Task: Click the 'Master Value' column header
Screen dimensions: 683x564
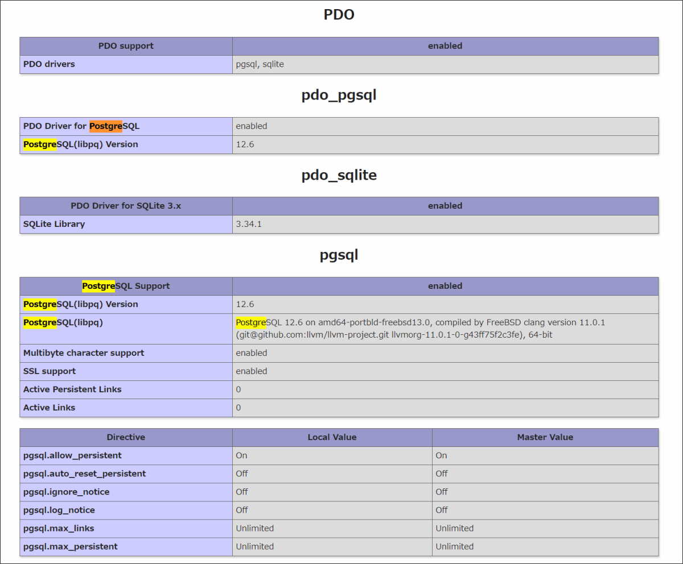Action: 545,437
